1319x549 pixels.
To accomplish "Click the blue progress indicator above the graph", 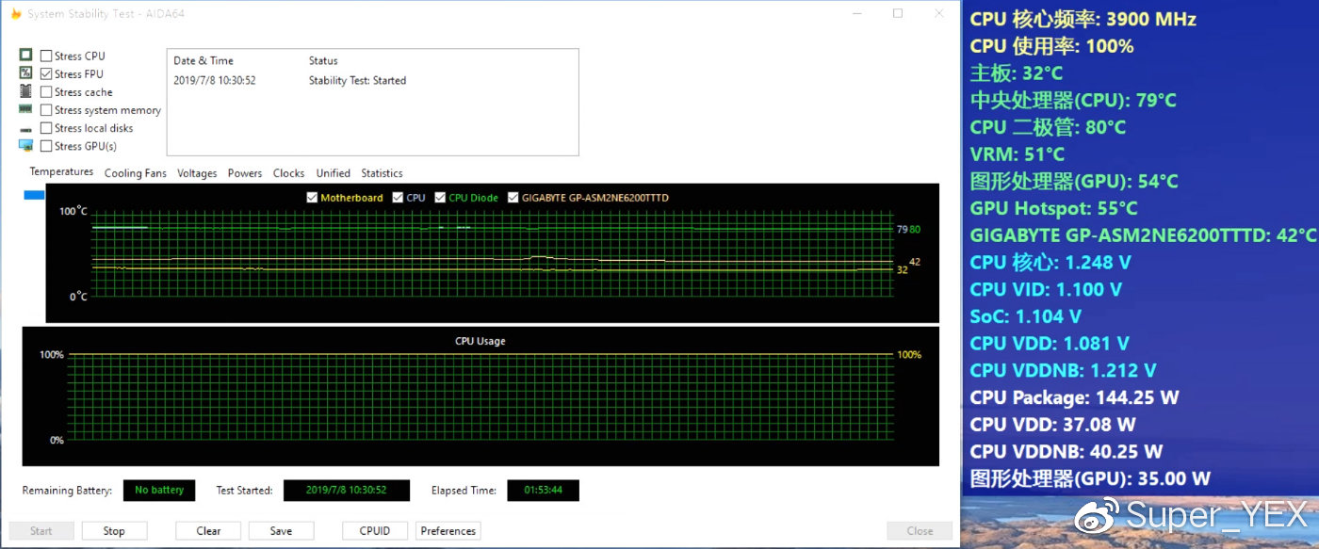I will (x=33, y=193).
